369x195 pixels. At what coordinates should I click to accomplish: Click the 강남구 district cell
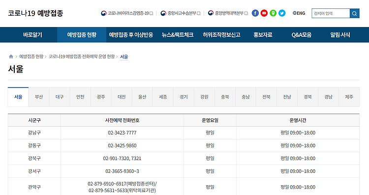pyautogui.click(x=34, y=133)
